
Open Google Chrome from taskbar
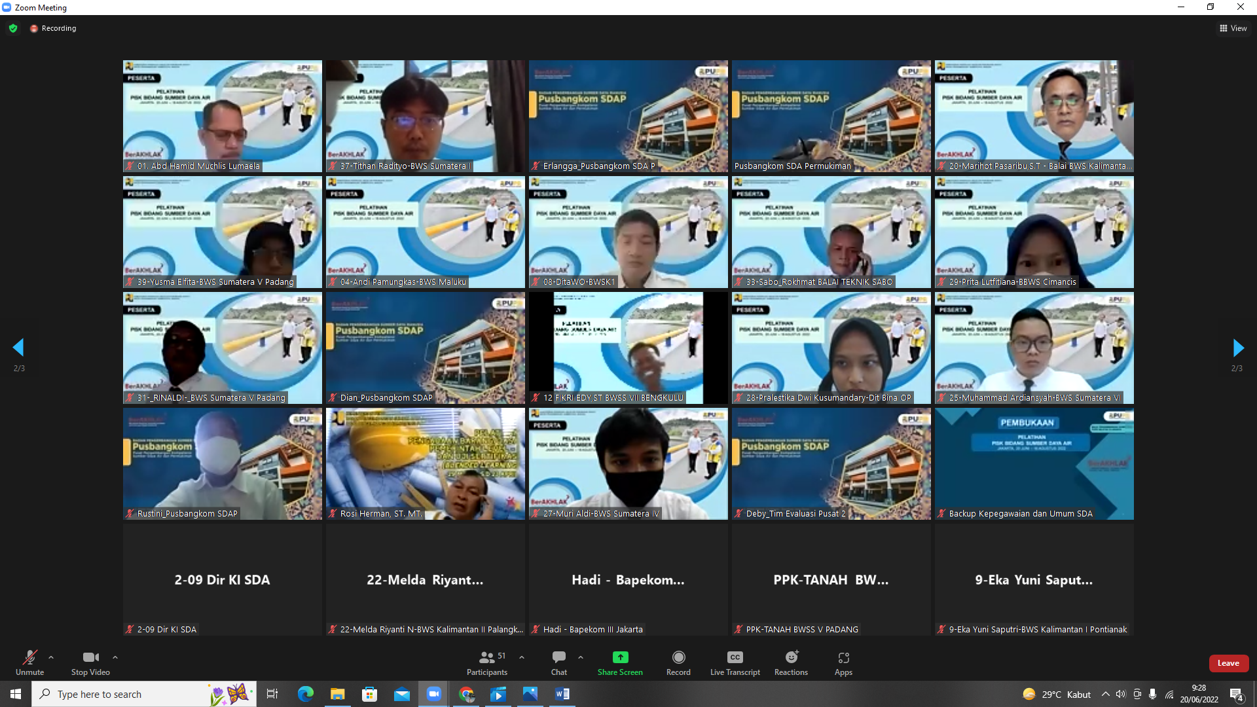point(466,694)
